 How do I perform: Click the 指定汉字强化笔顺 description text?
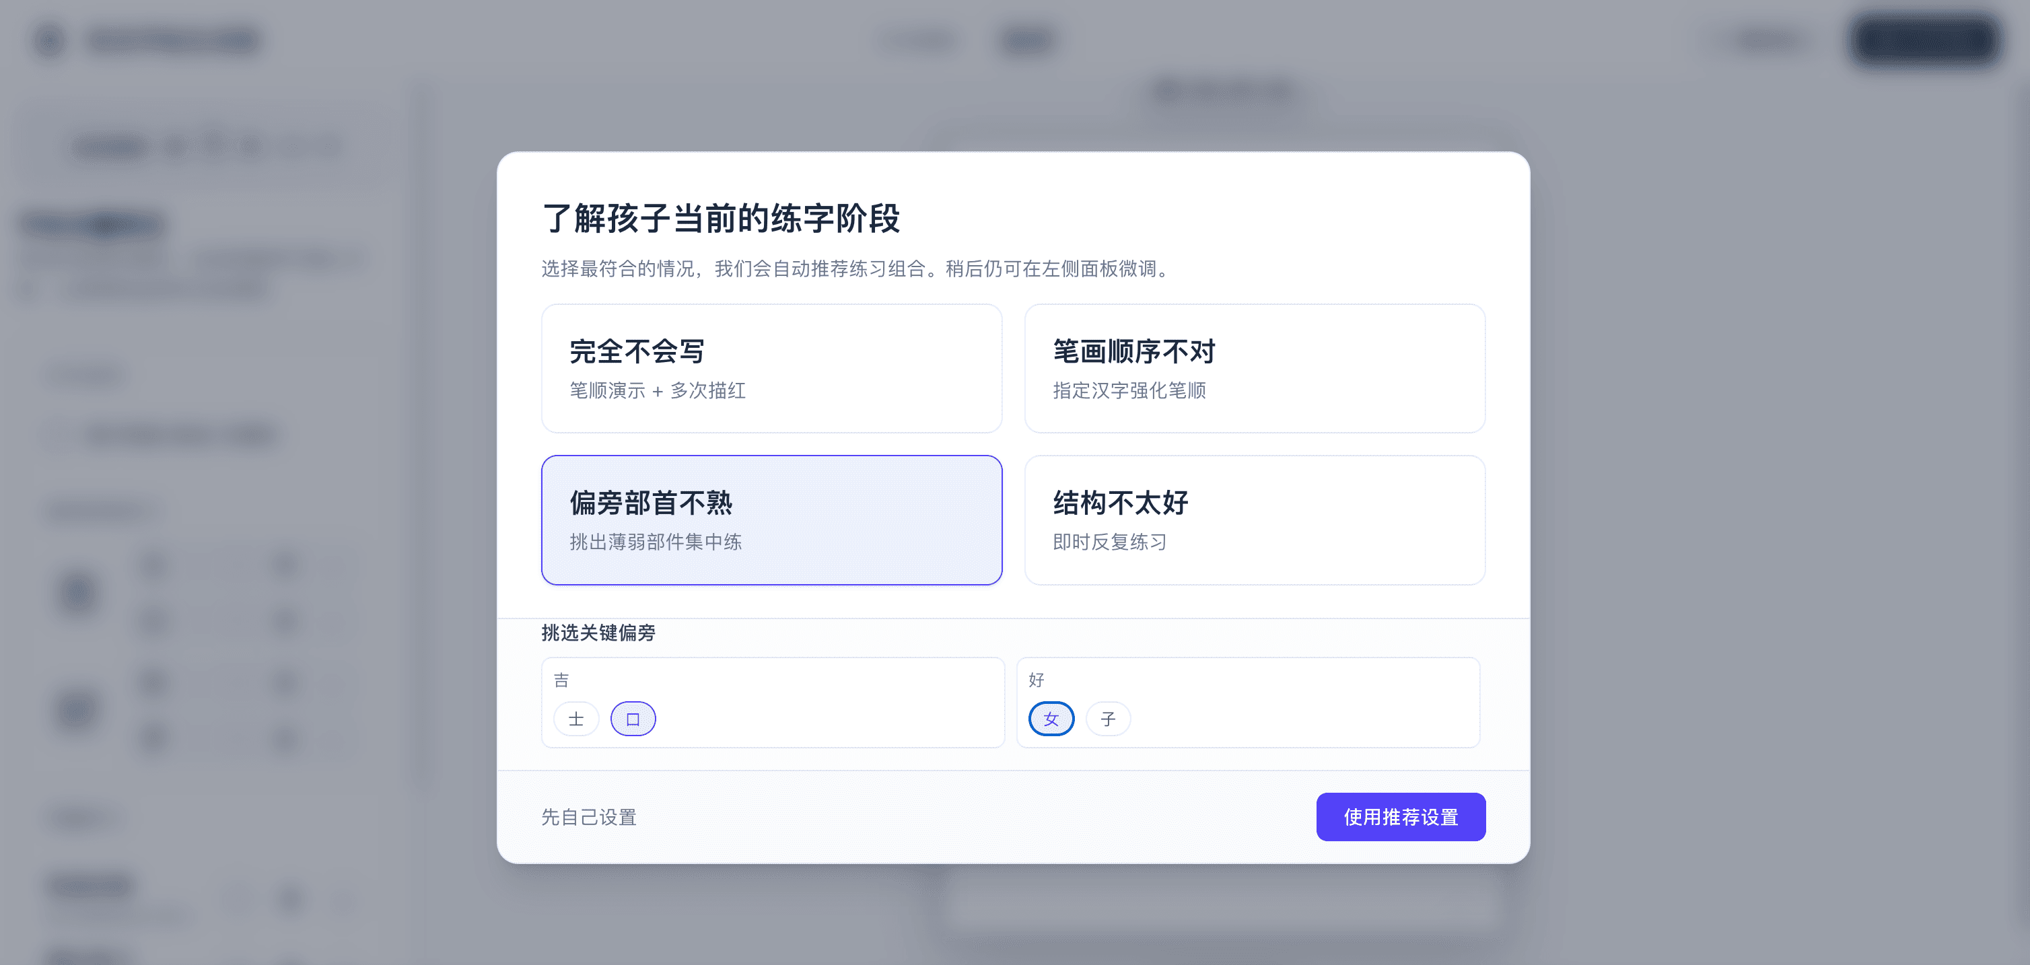[x=1130, y=390]
